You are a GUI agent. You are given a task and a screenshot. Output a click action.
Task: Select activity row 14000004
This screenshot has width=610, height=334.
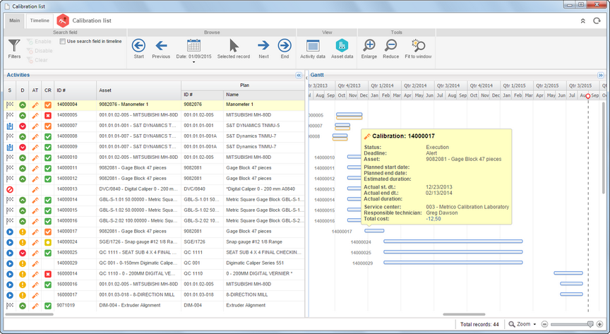click(155, 105)
